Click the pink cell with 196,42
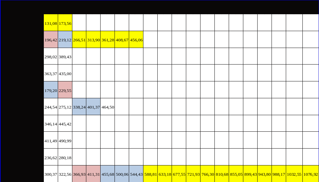This screenshot has height=182, width=319. point(51,39)
